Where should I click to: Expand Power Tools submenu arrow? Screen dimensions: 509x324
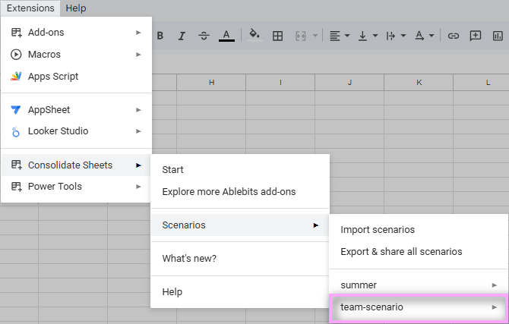[x=138, y=187]
